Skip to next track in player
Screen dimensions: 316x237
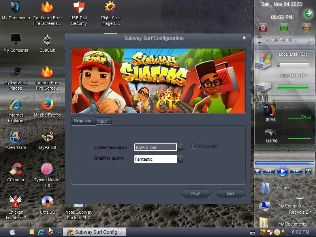click(x=296, y=171)
